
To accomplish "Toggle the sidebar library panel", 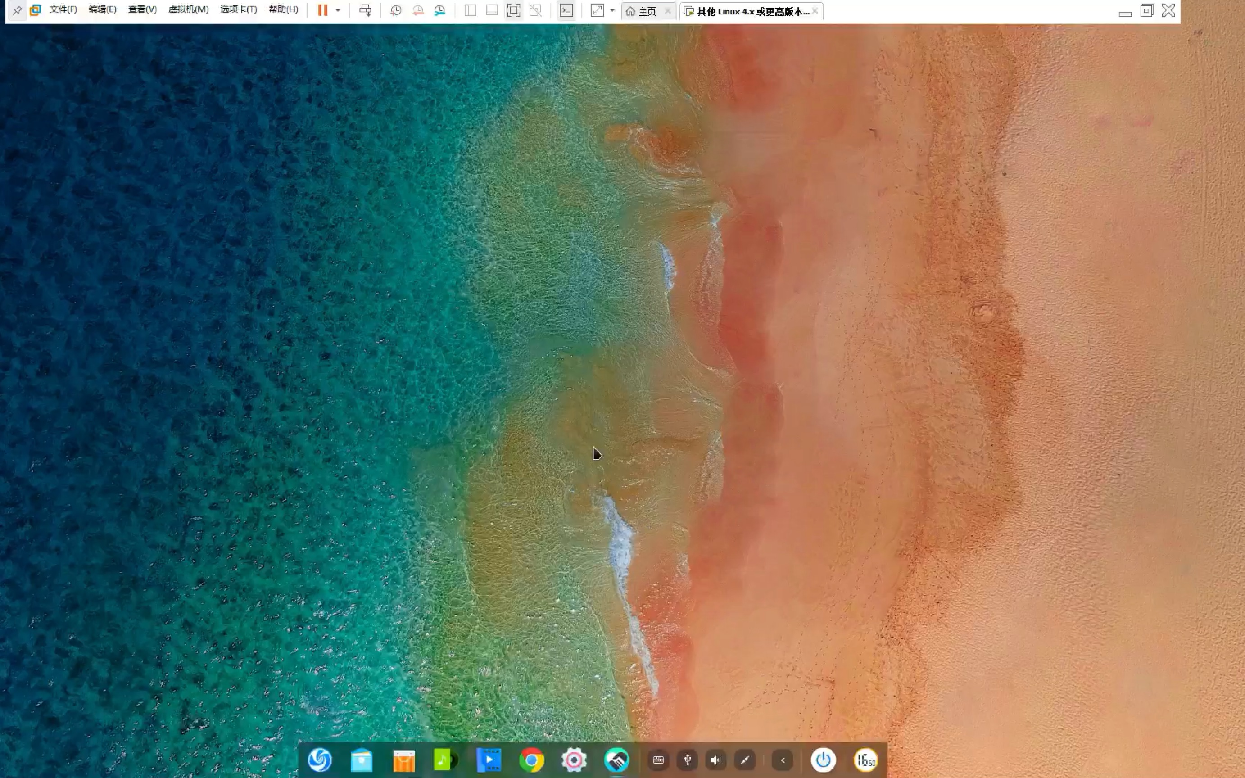I will 470,10.
